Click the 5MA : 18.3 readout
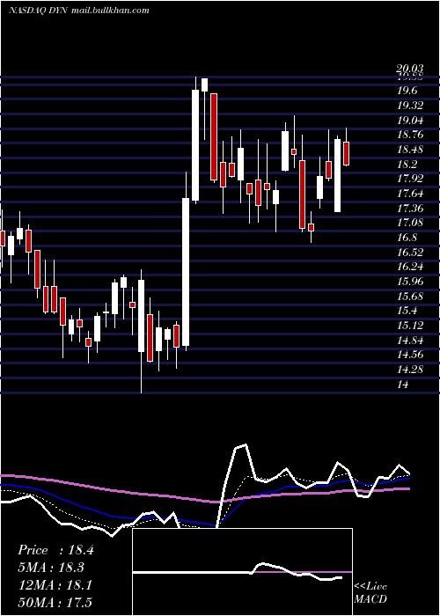The width and height of the screenshot is (440, 616). [51, 568]
